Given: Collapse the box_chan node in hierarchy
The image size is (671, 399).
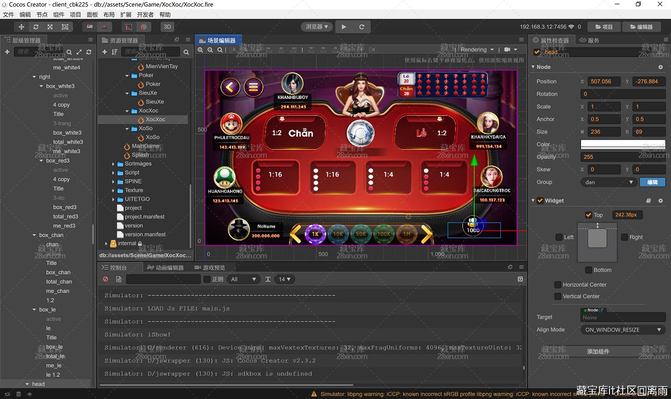Looking at the screenshot, I should [x=35, y=235].
